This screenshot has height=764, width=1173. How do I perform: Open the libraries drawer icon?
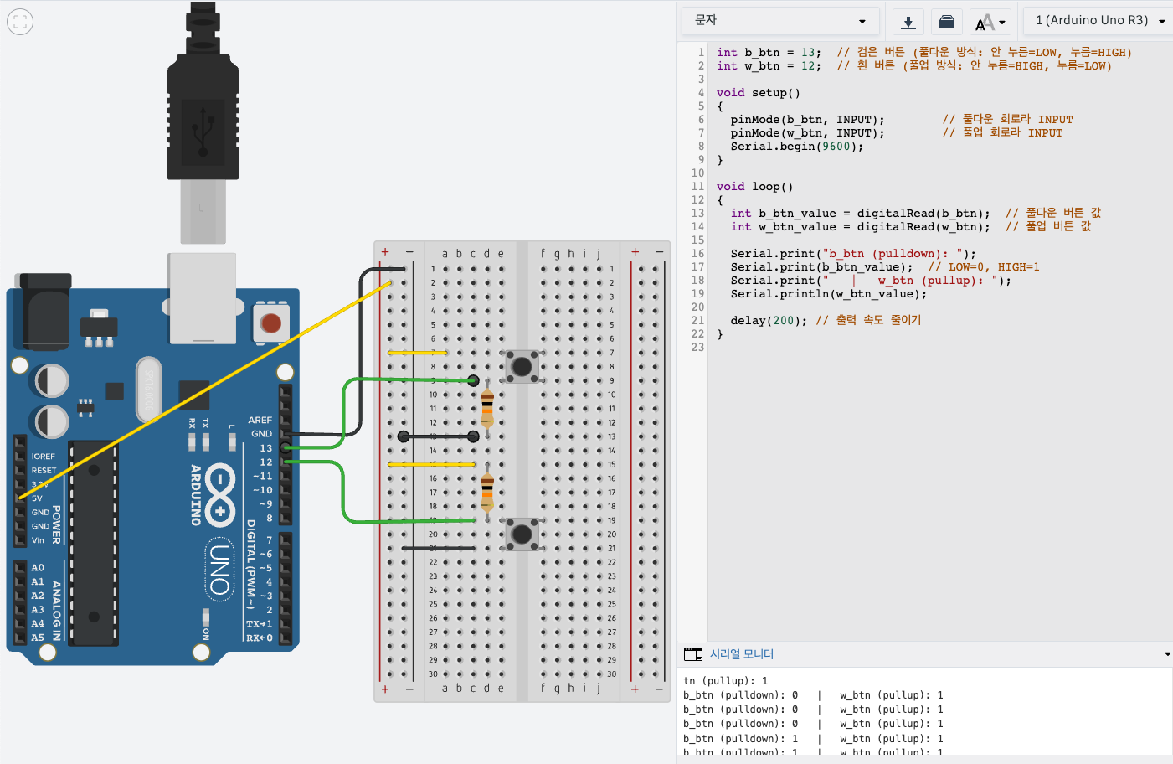[947, 22]
